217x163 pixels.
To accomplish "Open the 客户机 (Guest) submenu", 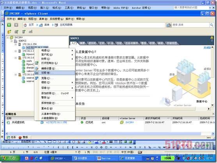I will point(55,55).
